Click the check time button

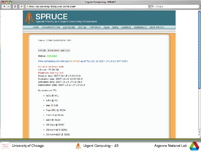[x=53, y=50]
